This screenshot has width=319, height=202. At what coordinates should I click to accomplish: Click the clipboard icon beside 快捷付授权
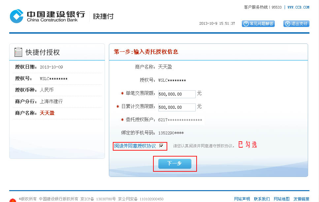click(18, 52)
